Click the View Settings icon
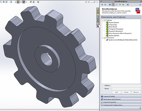Screen dimensions: 142x111 pos(38,2)
